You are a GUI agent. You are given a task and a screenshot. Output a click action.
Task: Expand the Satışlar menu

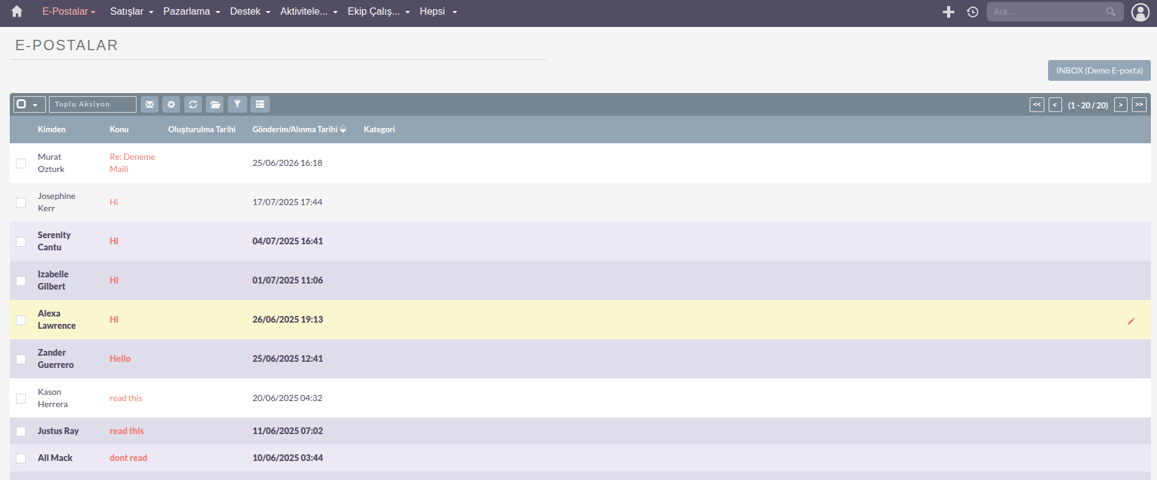click(x=132, y=12)
